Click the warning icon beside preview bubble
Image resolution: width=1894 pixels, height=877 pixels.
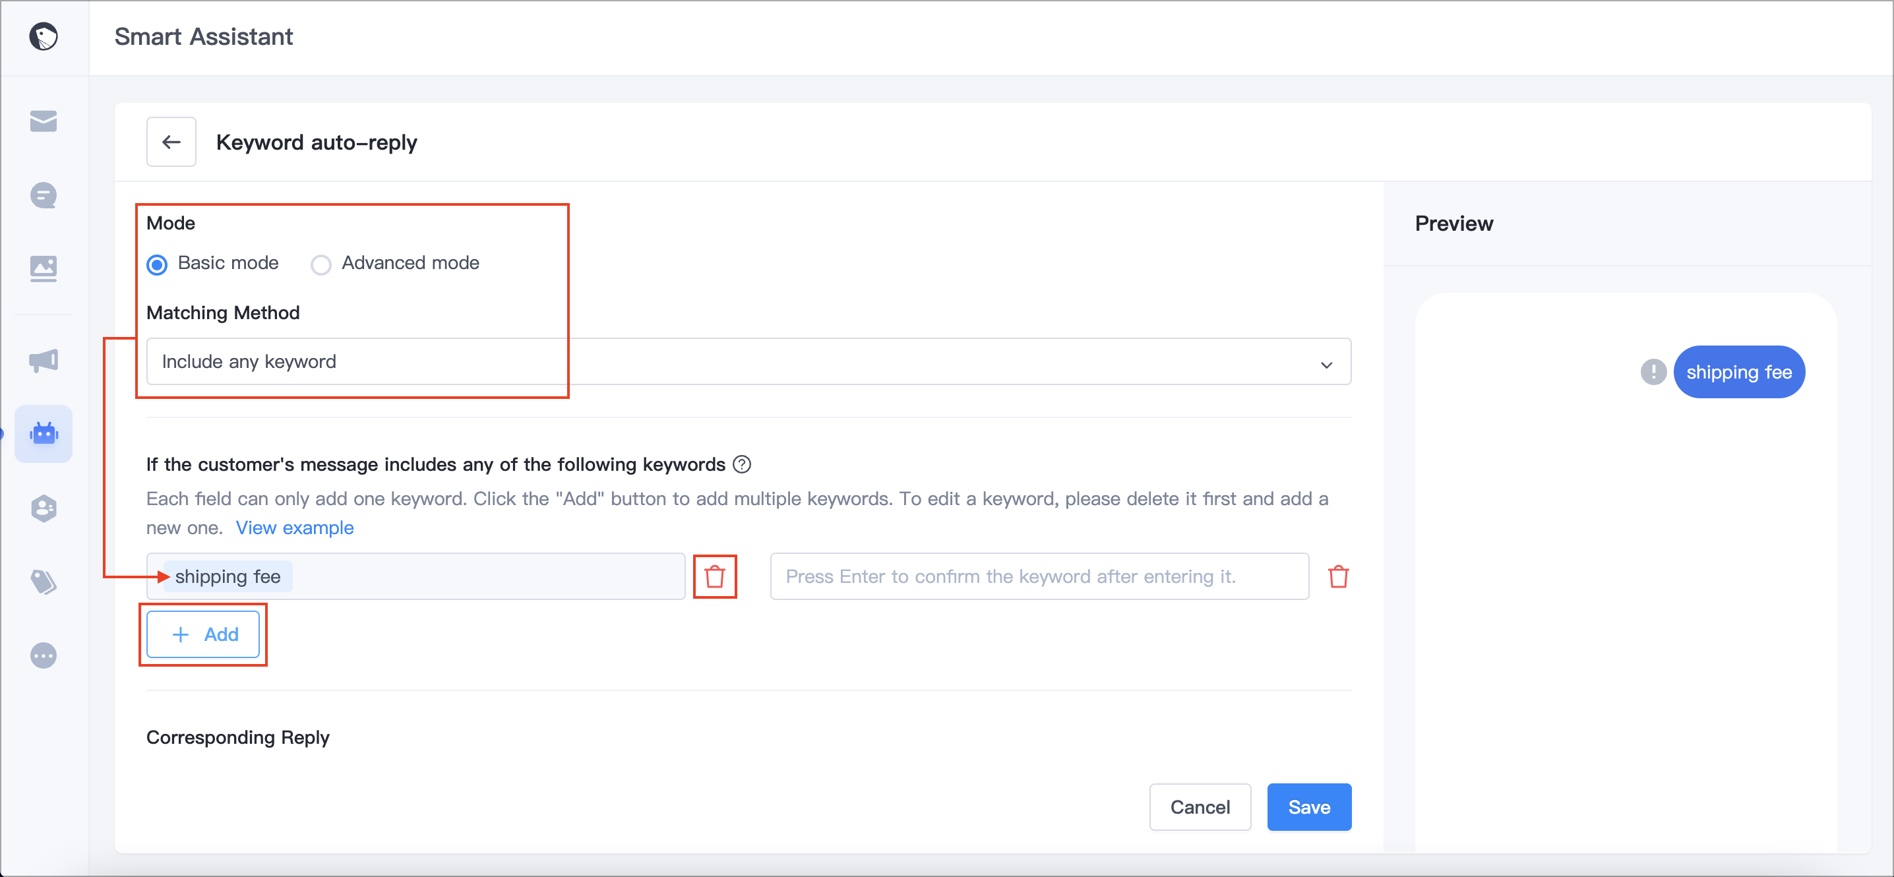tap(1653, 372)
